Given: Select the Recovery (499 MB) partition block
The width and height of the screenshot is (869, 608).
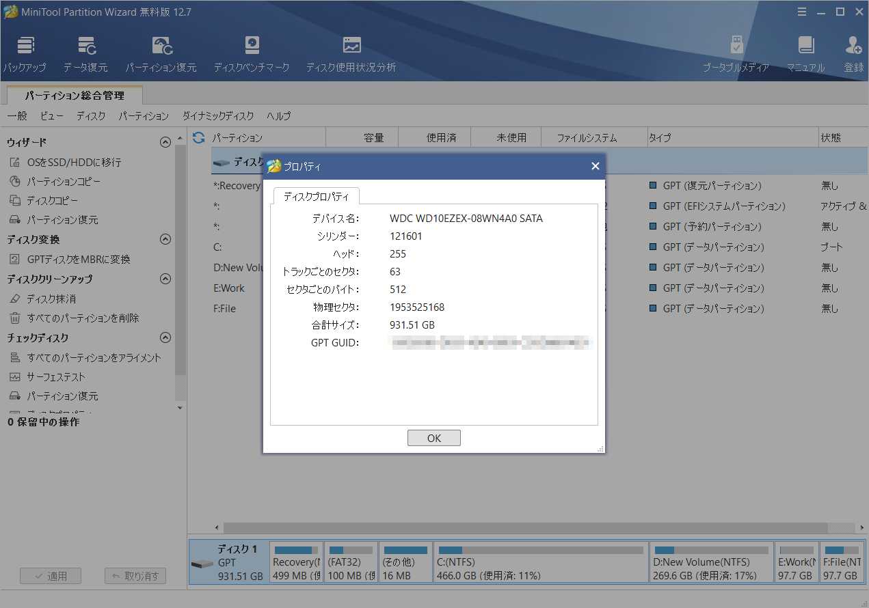Looking at the screenshot, I should click(296, 562).
